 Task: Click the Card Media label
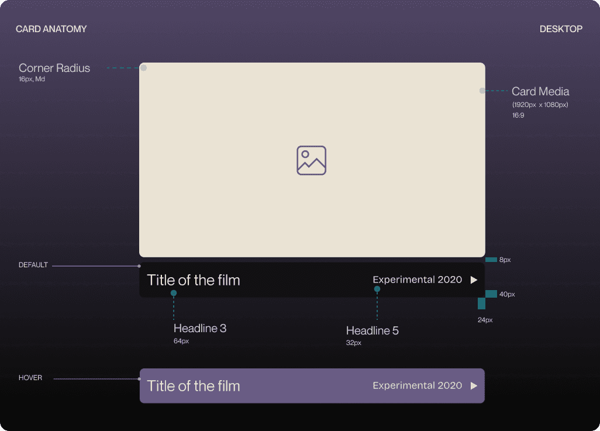(540, 91)
